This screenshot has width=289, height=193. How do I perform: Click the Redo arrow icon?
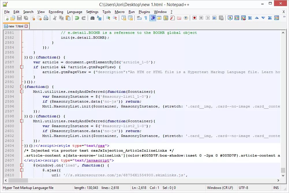83,18
